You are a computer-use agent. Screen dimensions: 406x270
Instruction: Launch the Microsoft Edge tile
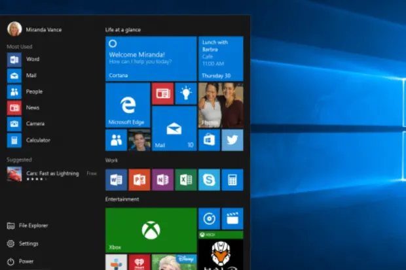[x=128, y=105]
